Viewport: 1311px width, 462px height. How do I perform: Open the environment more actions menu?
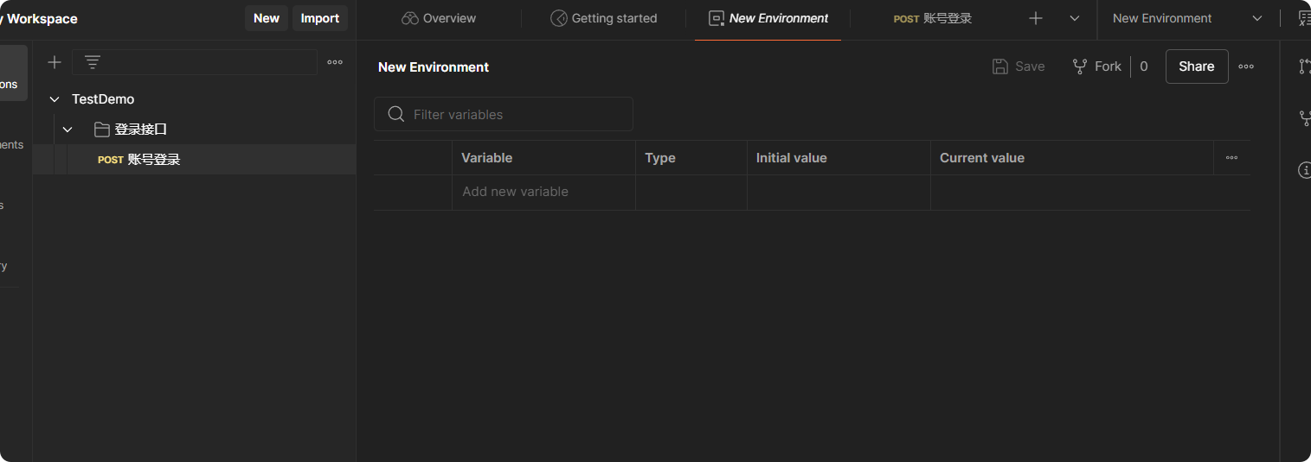click(x=1246, y=66)
